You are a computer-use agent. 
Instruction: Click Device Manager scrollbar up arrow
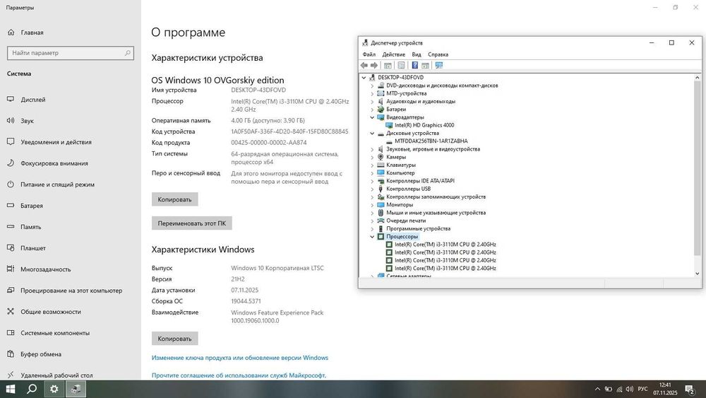pos(697,78)
